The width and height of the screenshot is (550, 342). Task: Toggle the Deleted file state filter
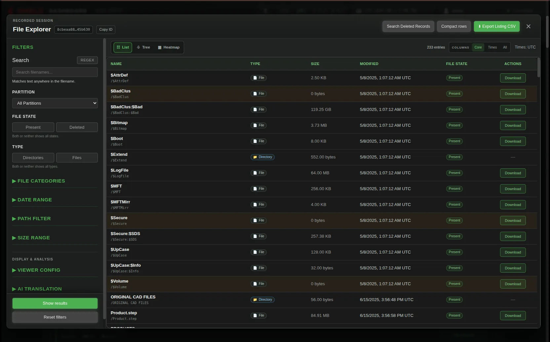tap(77, 127)
